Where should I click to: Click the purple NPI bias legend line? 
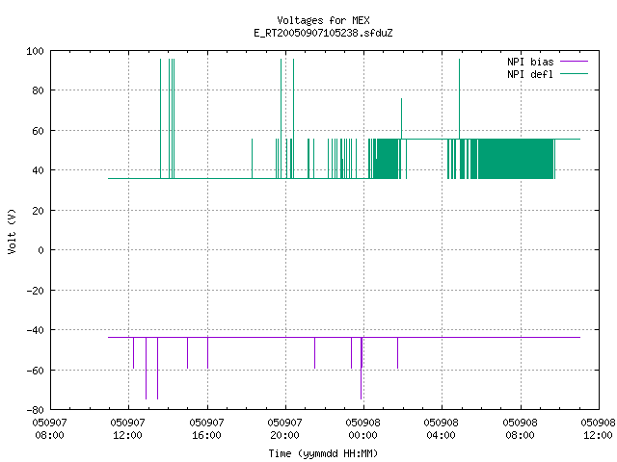(x=574, y=62)
